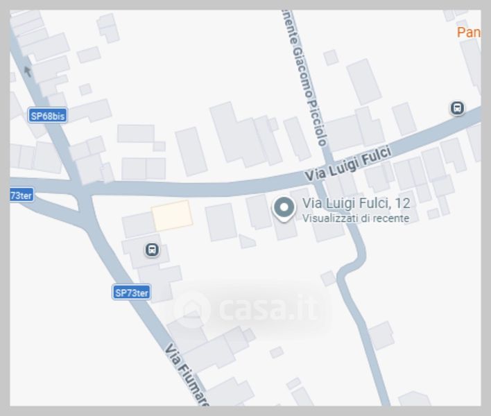Click the partially visible 73ter road badge
491x416 pixels.
(x=21, y=195)
